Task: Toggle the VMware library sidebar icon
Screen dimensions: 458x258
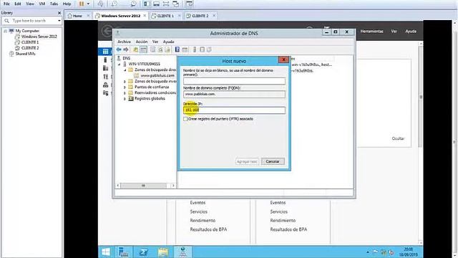Action: pyautogui.click(x=147, y=4)
